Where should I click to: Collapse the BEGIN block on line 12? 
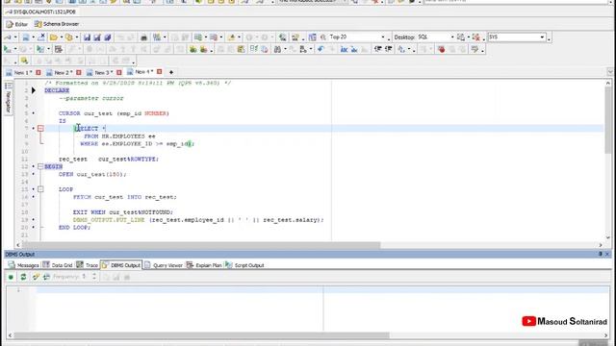(40, 166)
